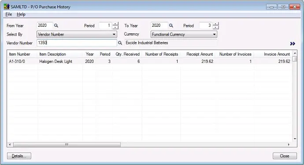
Task: Decrease the From Period spinner
Action: click(x=115, y=27)
